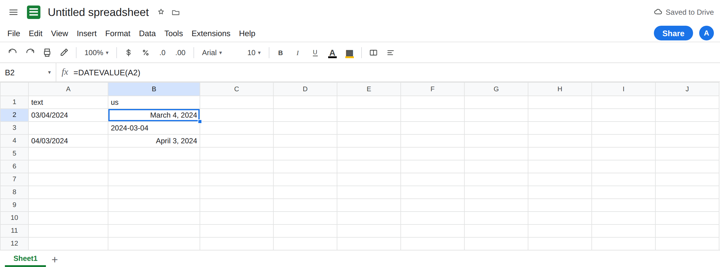This screenshot has height=267, width=720.
Task: Click the formula bar with =DATEVALUE(A2)
Action: pyautogui.click(x=395, y=73)
